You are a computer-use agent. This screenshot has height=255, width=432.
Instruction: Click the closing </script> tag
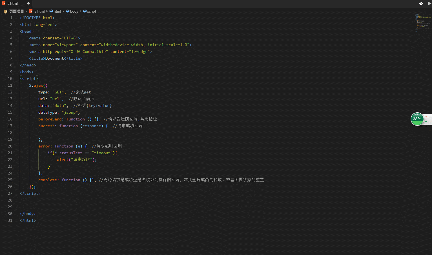30,193
